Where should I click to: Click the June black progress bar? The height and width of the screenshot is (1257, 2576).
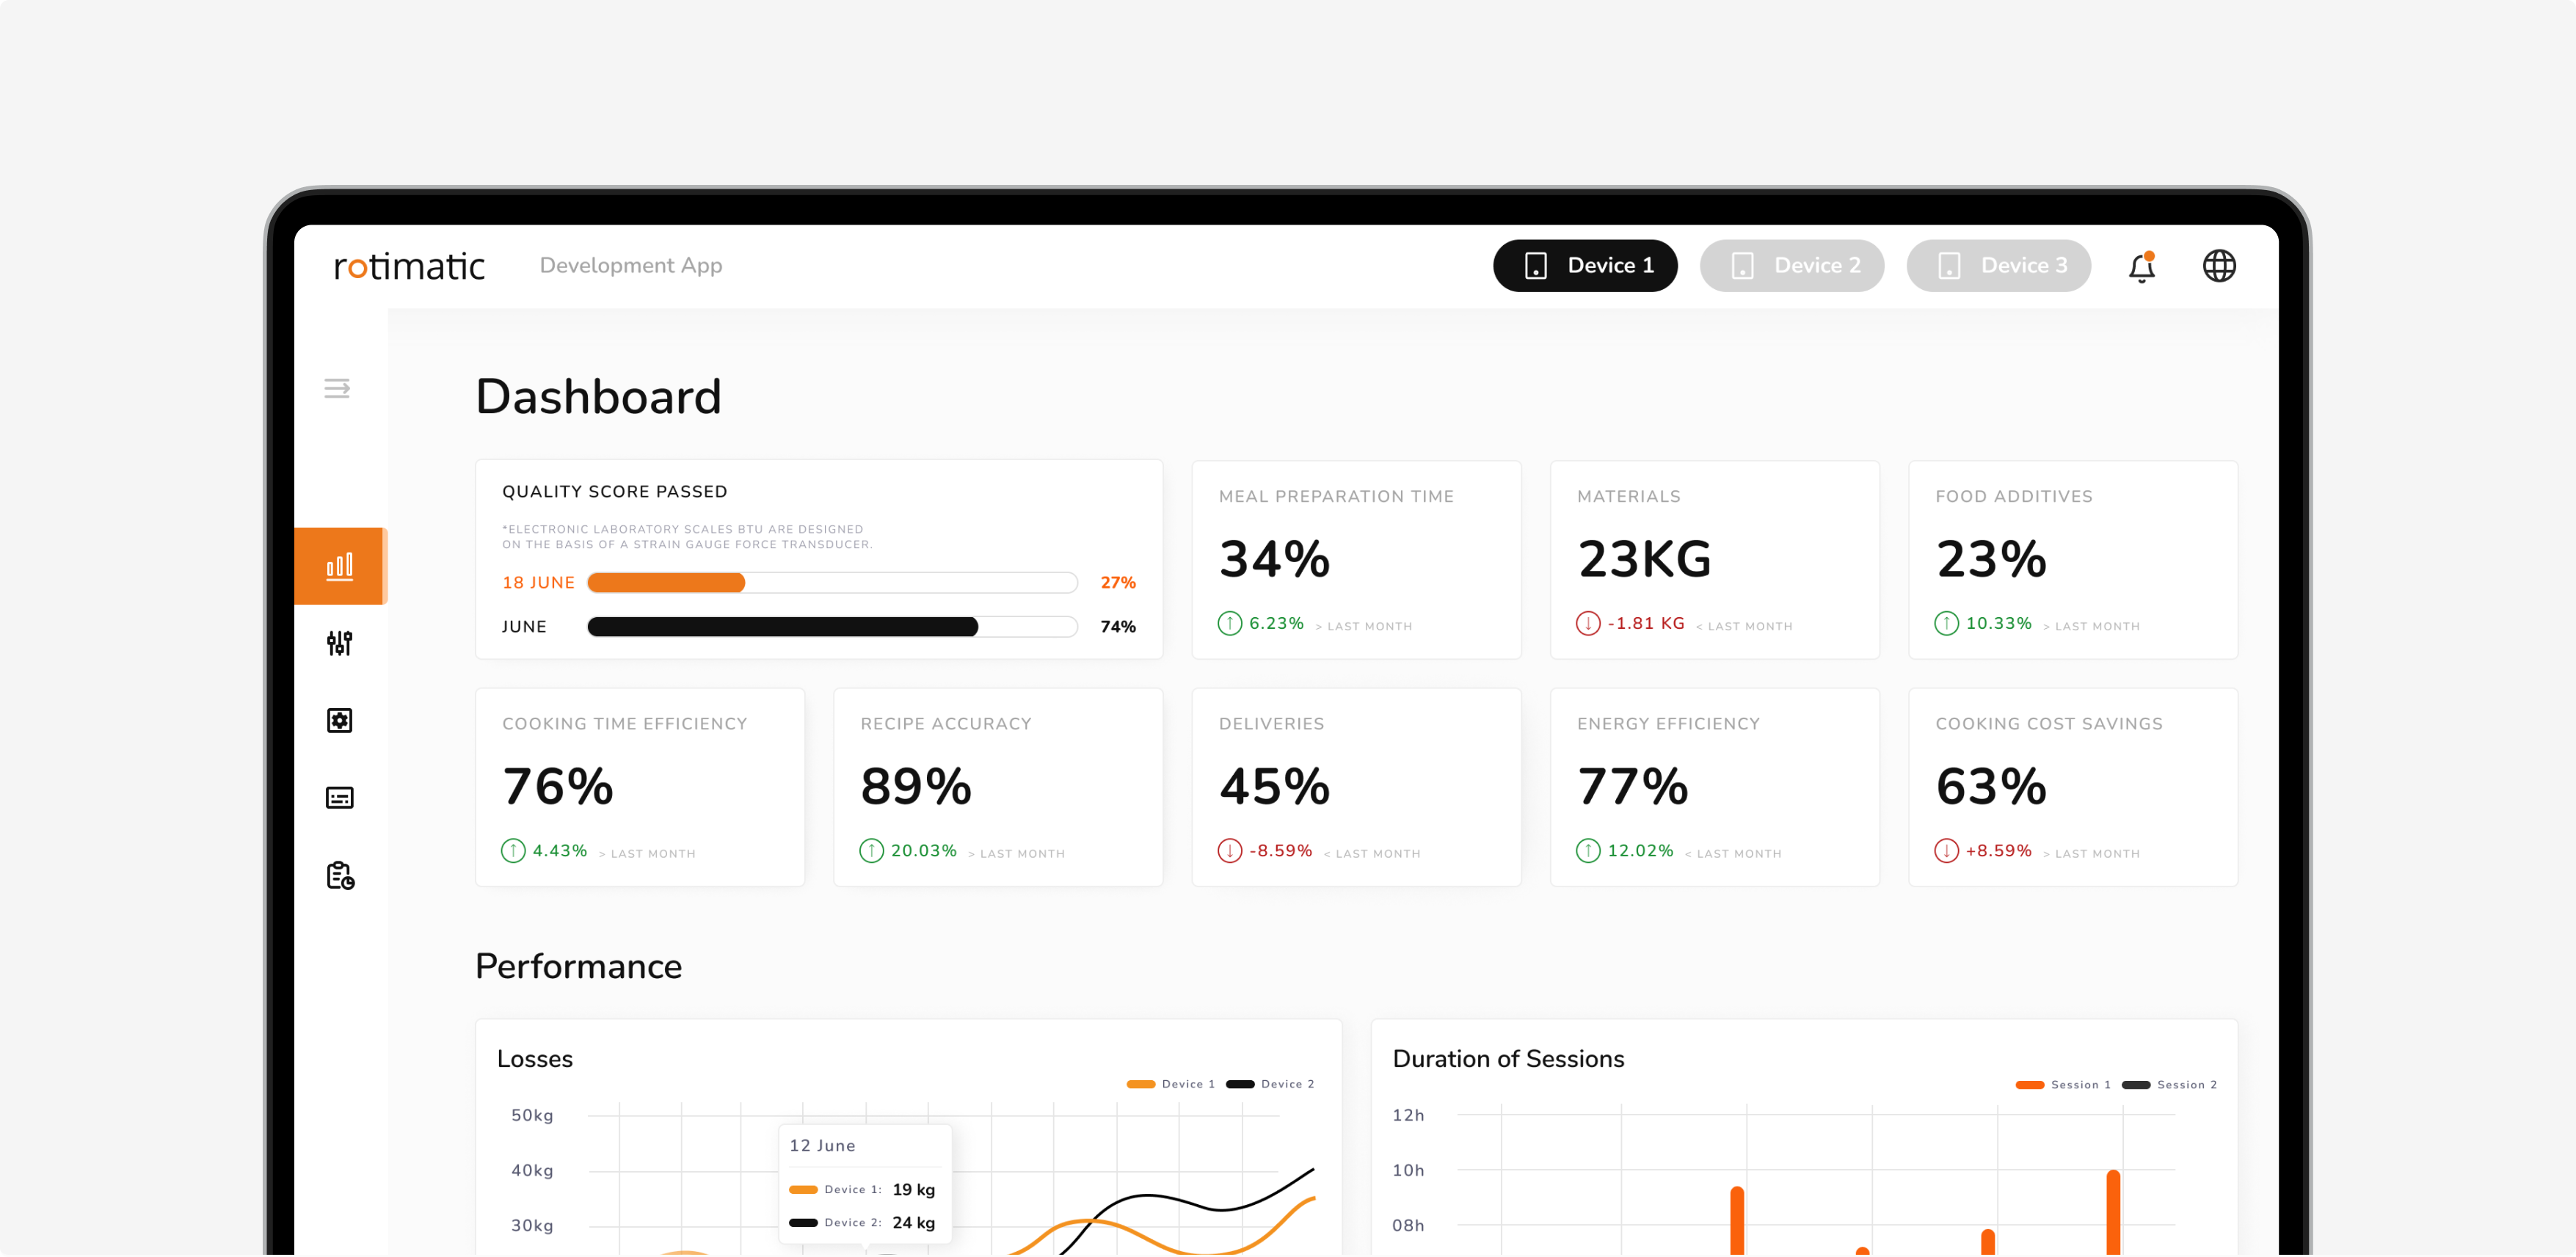coord(832,627)
